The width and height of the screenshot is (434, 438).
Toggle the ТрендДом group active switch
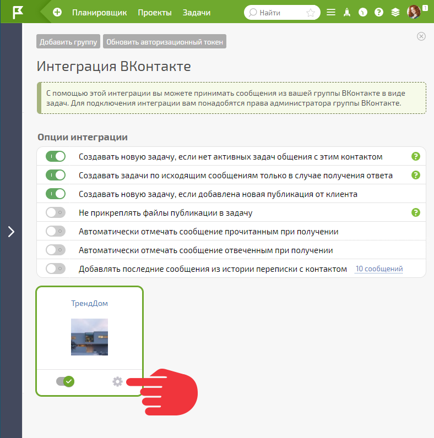click(x=65, y=381)
